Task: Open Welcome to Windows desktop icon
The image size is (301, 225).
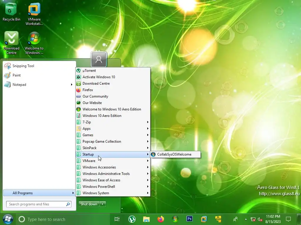Action: (x=34, y=43)
